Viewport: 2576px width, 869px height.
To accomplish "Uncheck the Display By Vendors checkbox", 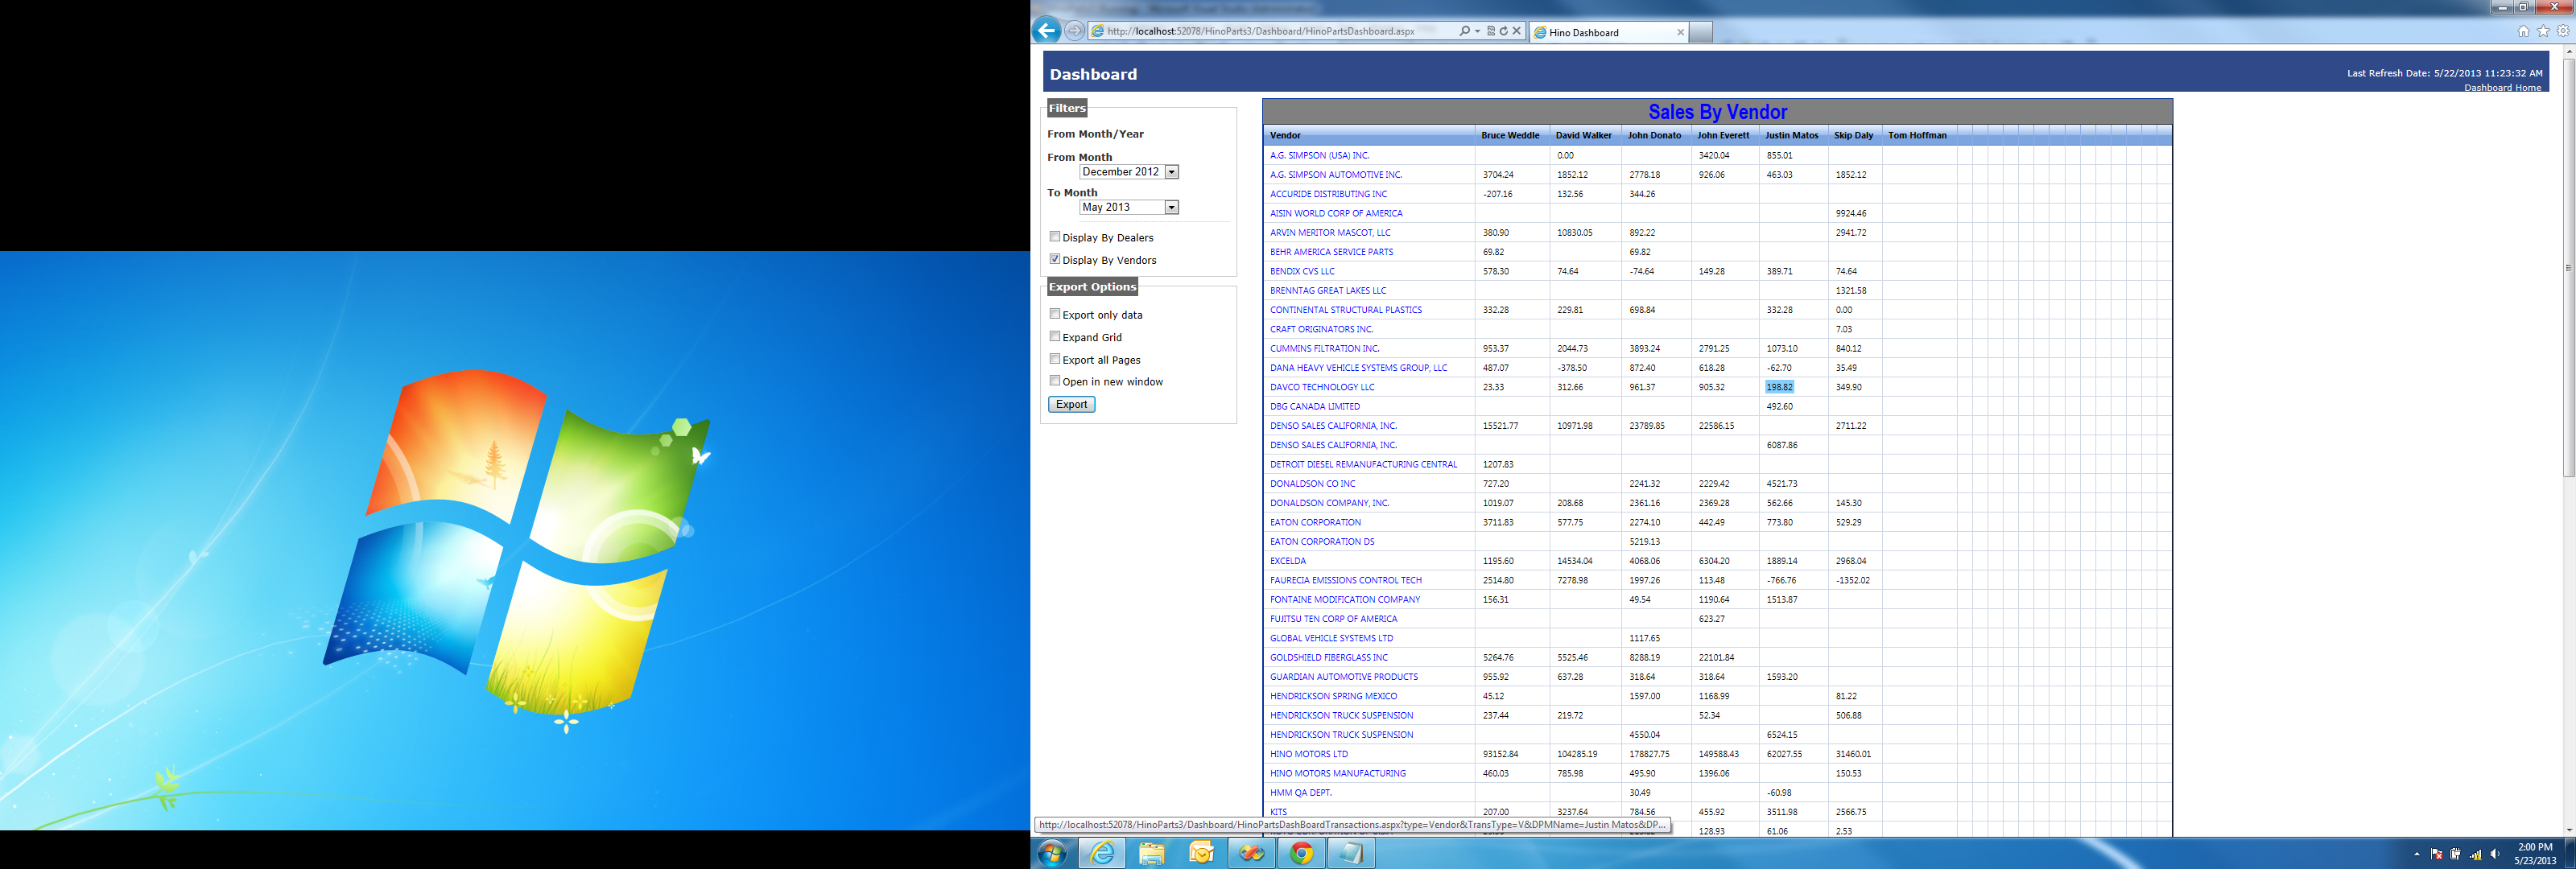I will coord(1055,259).
